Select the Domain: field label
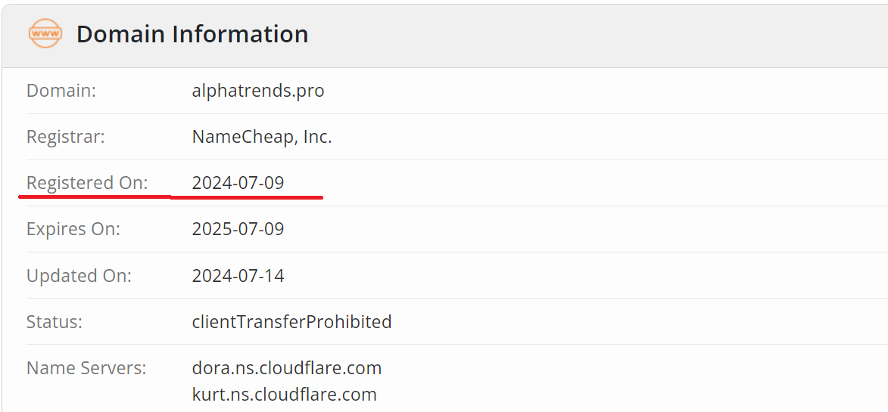888x412 pixels. coord(61,91)
